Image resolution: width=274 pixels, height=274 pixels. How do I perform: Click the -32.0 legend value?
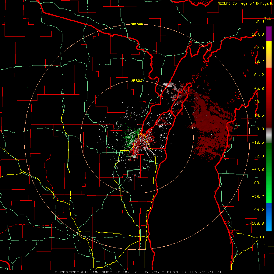pyautogui.click(x=258, y=156)
